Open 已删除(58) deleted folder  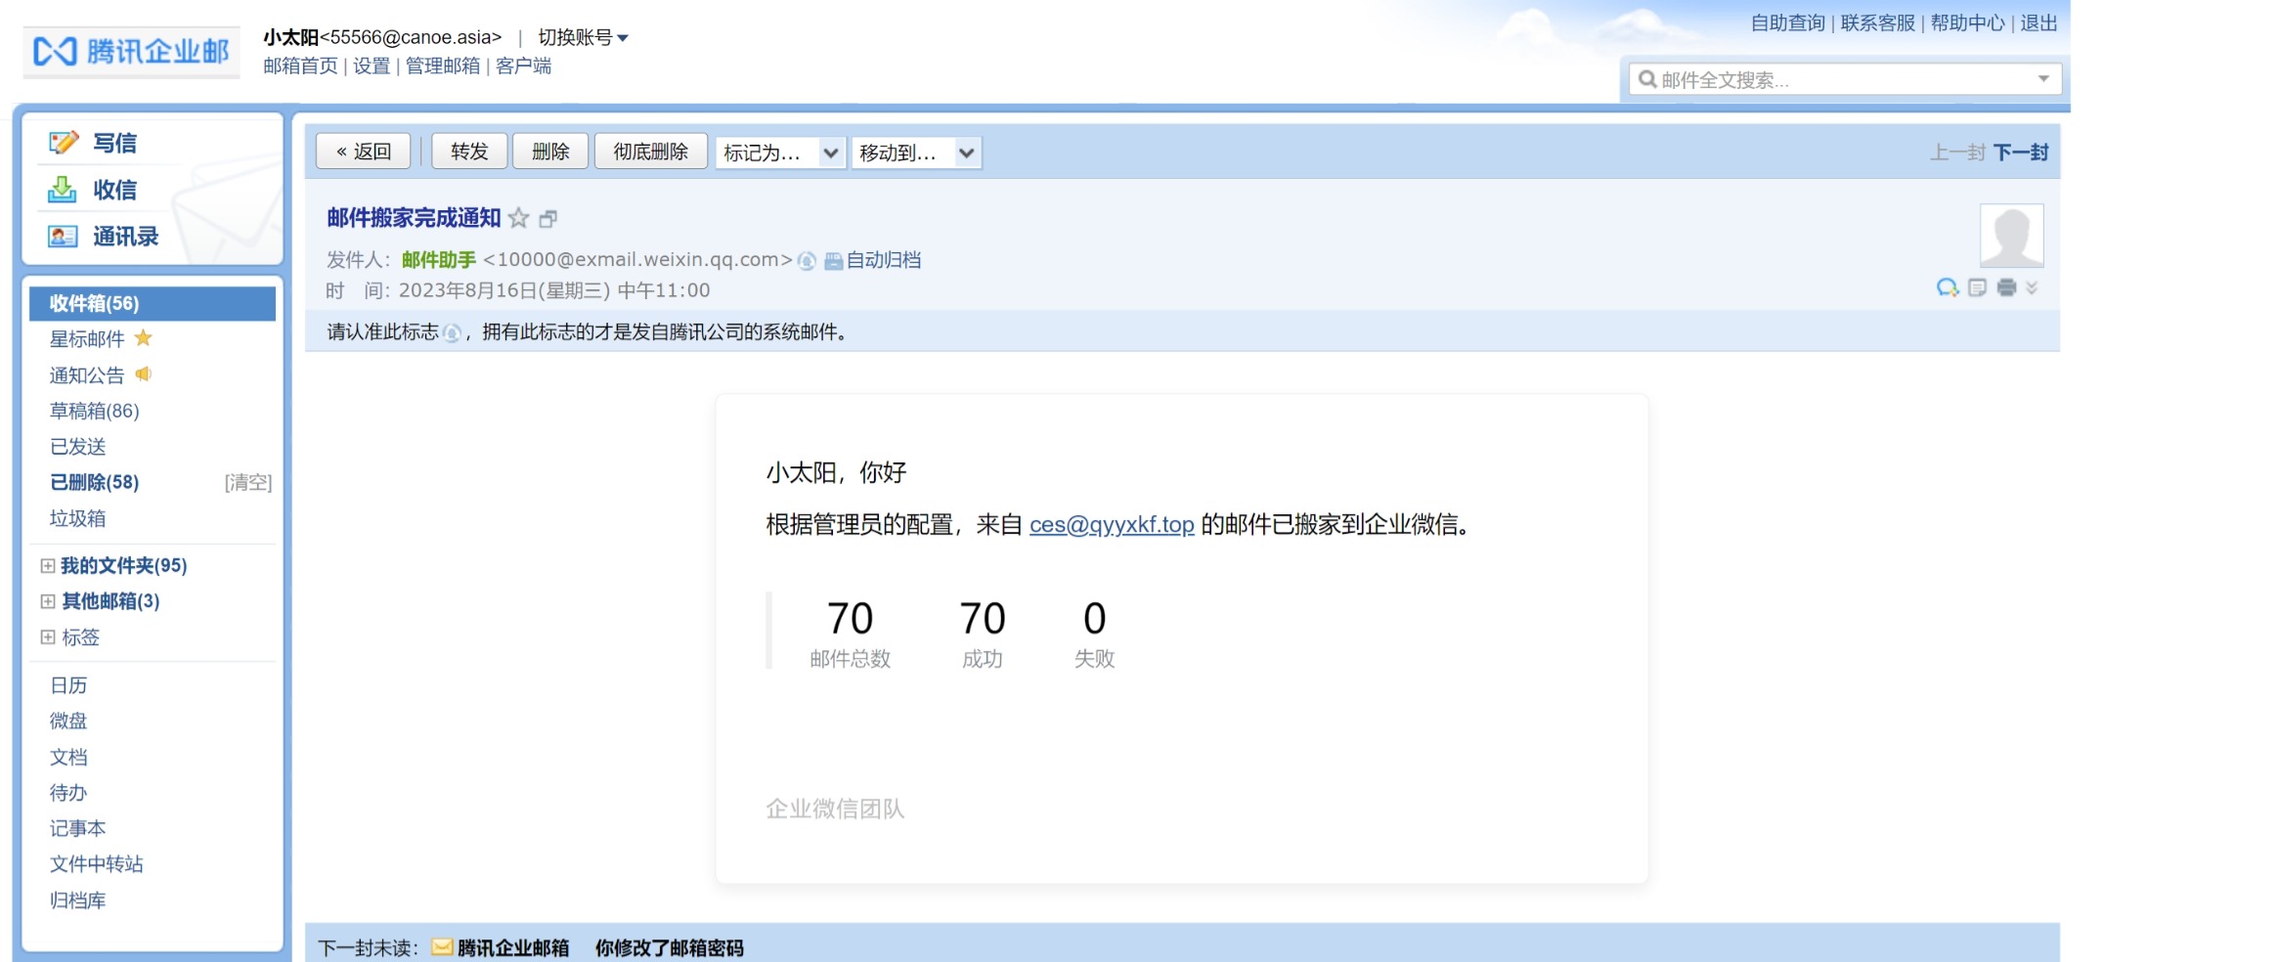coord(95,482)
